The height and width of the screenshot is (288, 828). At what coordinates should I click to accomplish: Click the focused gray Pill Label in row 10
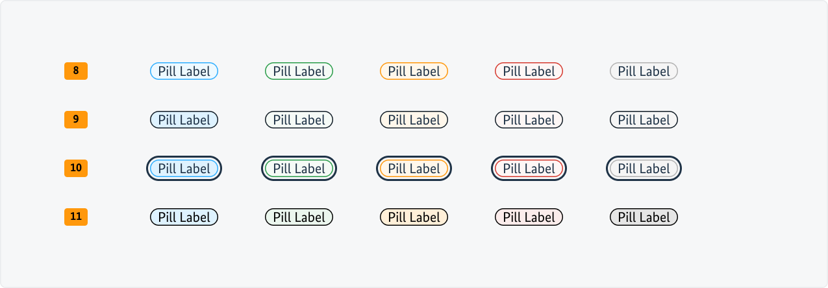(x=644, y=169)
